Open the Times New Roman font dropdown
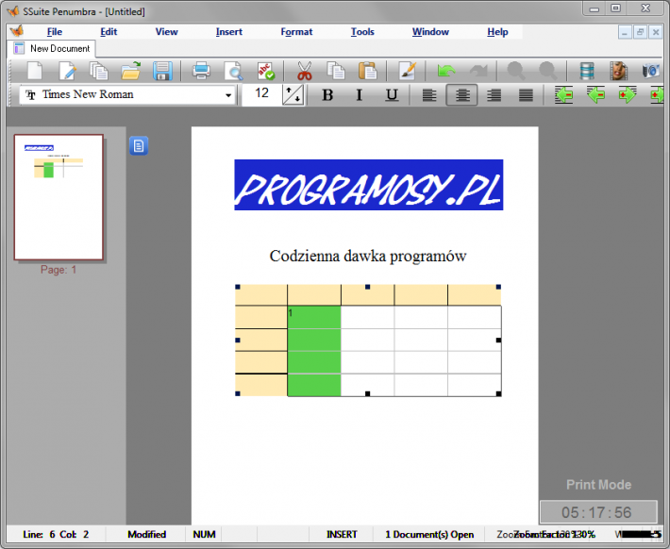This screenshot has width=670, height=549. click(228, 95)
